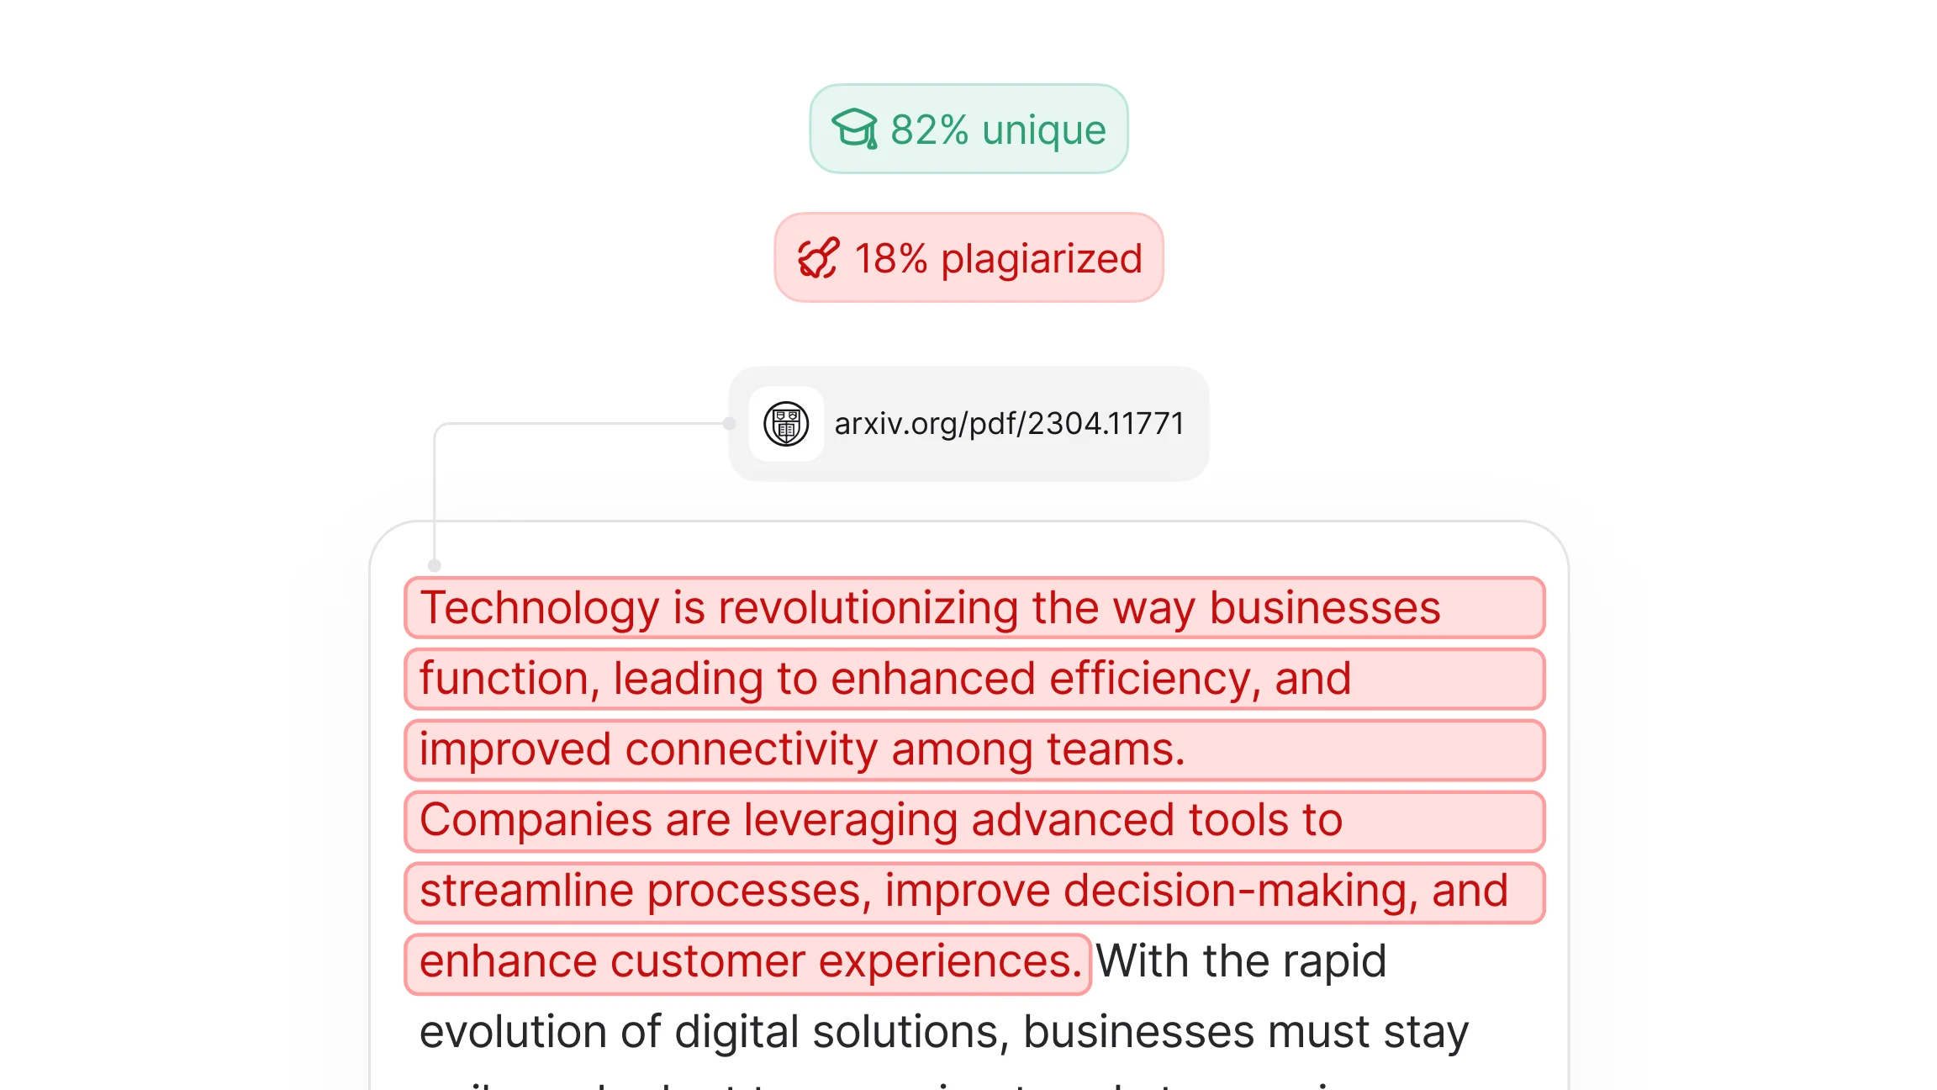Expand the arxiv.org source details chip
This screenshot has height=1090, width=1937.
968,424
